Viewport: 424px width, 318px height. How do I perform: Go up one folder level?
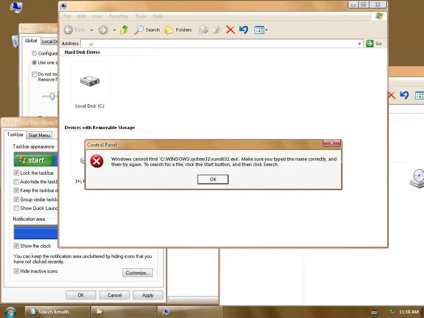coord(124,30)
